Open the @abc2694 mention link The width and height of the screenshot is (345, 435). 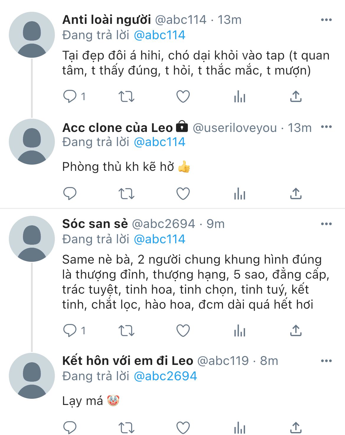165,376
